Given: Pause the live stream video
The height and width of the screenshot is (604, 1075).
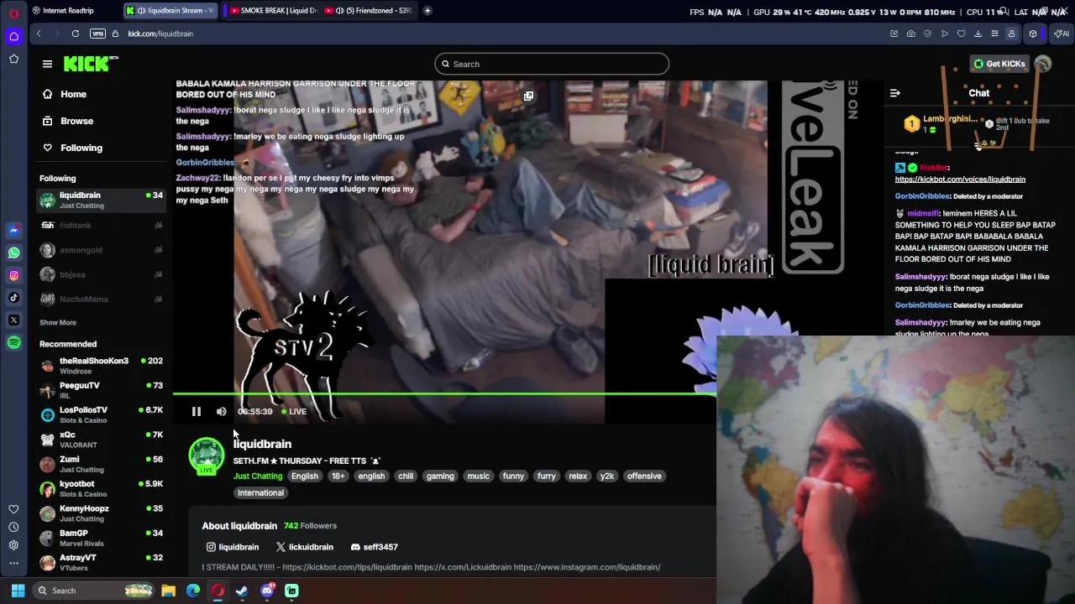Looking at the screenshot, I should (197, 412).
